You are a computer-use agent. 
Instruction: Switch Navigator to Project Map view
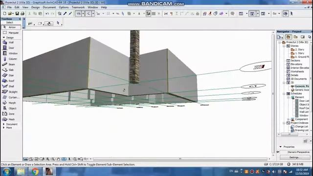tap(288, 37)
